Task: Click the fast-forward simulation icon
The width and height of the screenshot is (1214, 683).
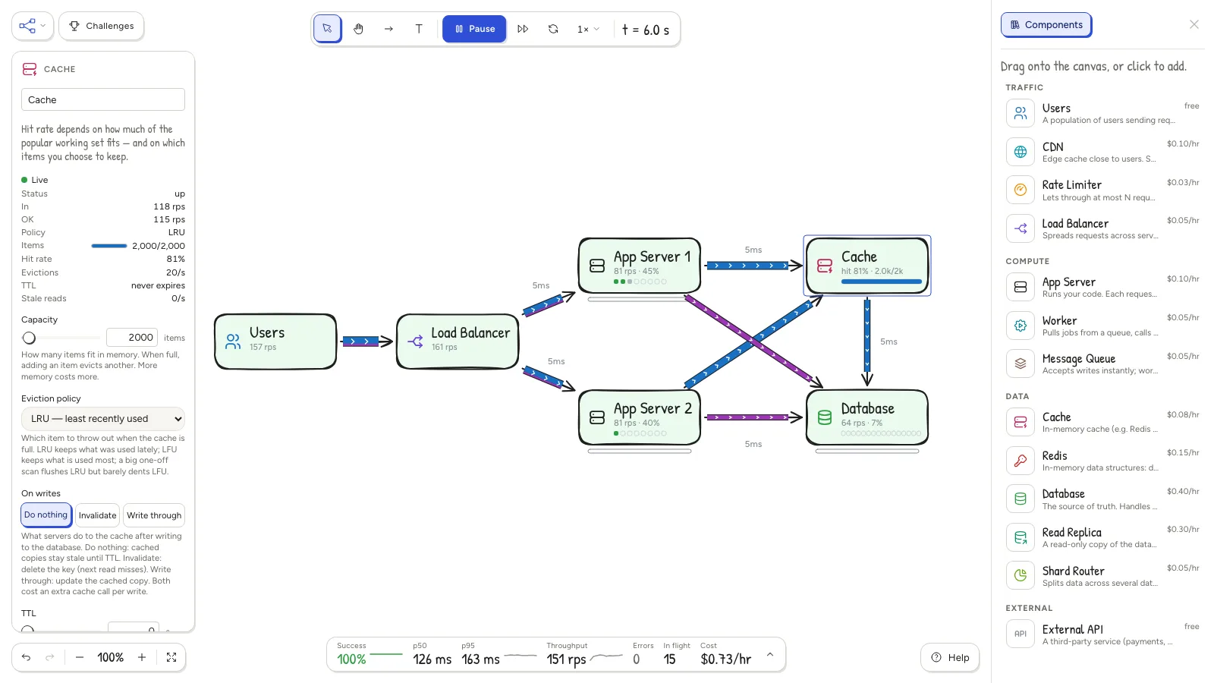Action: (523, 29)
